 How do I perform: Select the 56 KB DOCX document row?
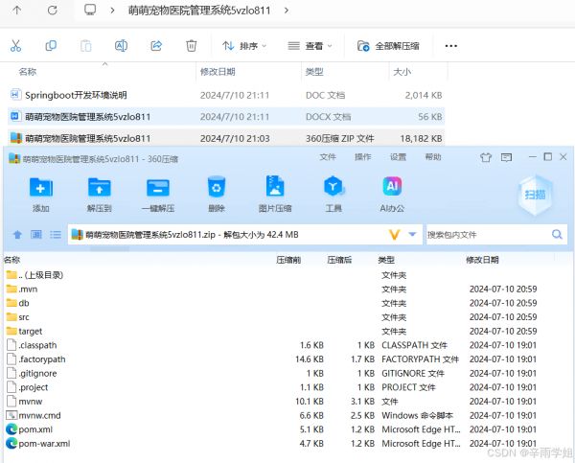[x=226, y=117]
